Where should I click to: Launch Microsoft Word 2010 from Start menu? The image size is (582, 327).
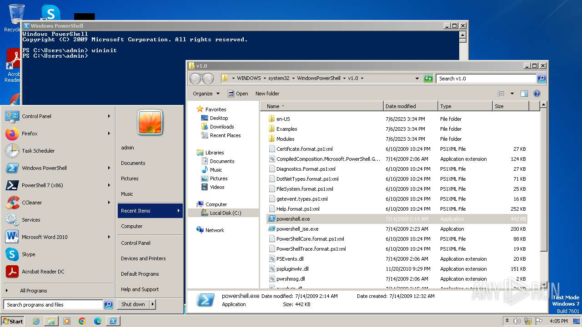pos(12,237)
